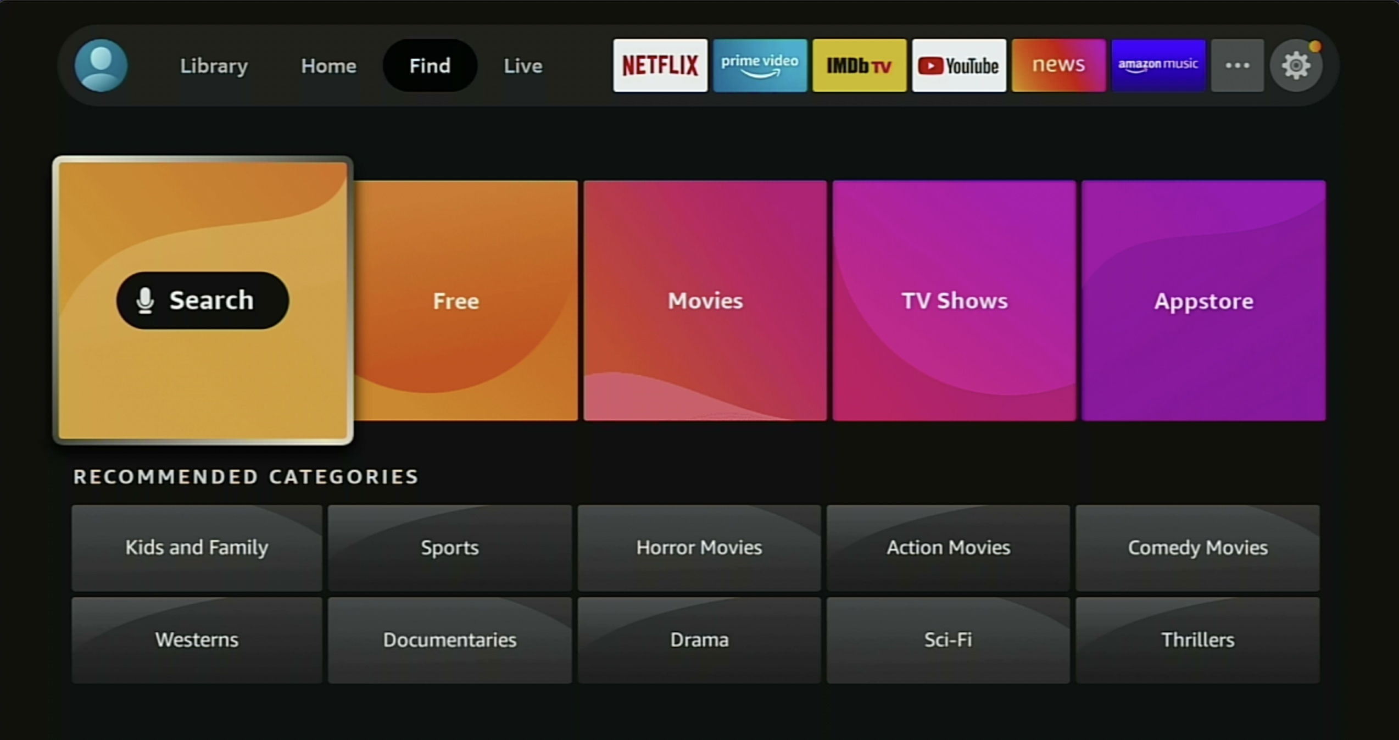Click the more options ellipsis icon
1399x740 pixels.
tap(1237, 65)
